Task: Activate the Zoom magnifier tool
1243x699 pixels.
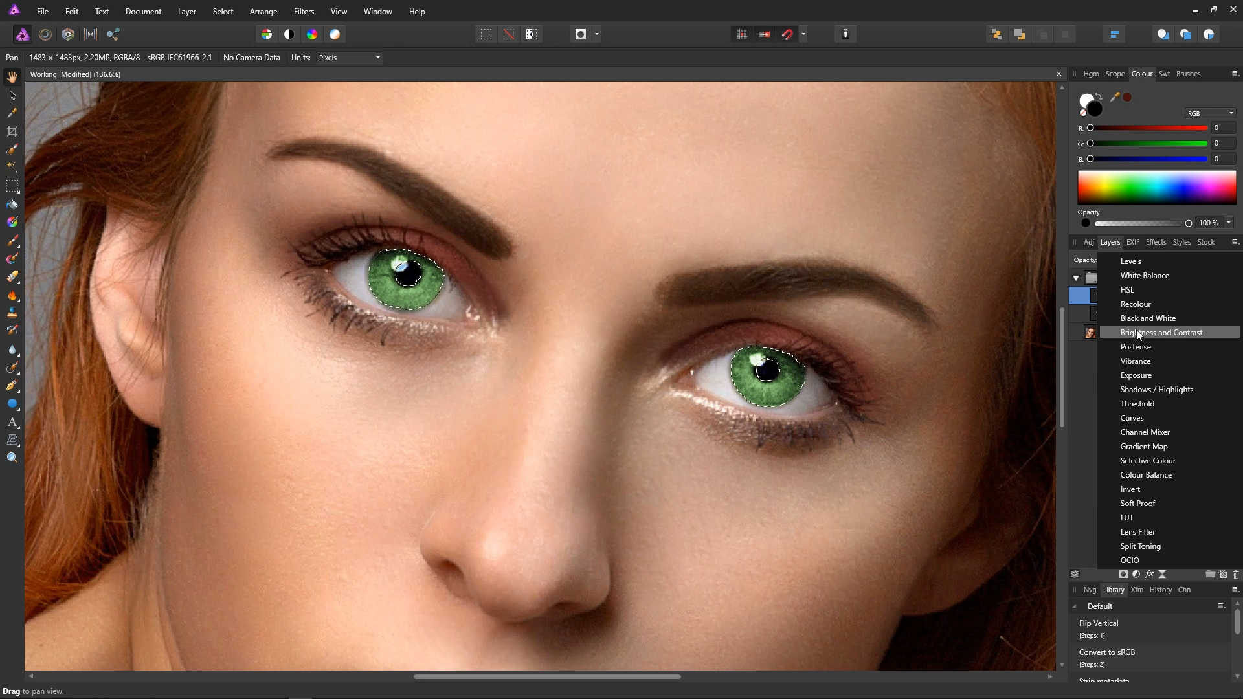Action: click(12, 458)
